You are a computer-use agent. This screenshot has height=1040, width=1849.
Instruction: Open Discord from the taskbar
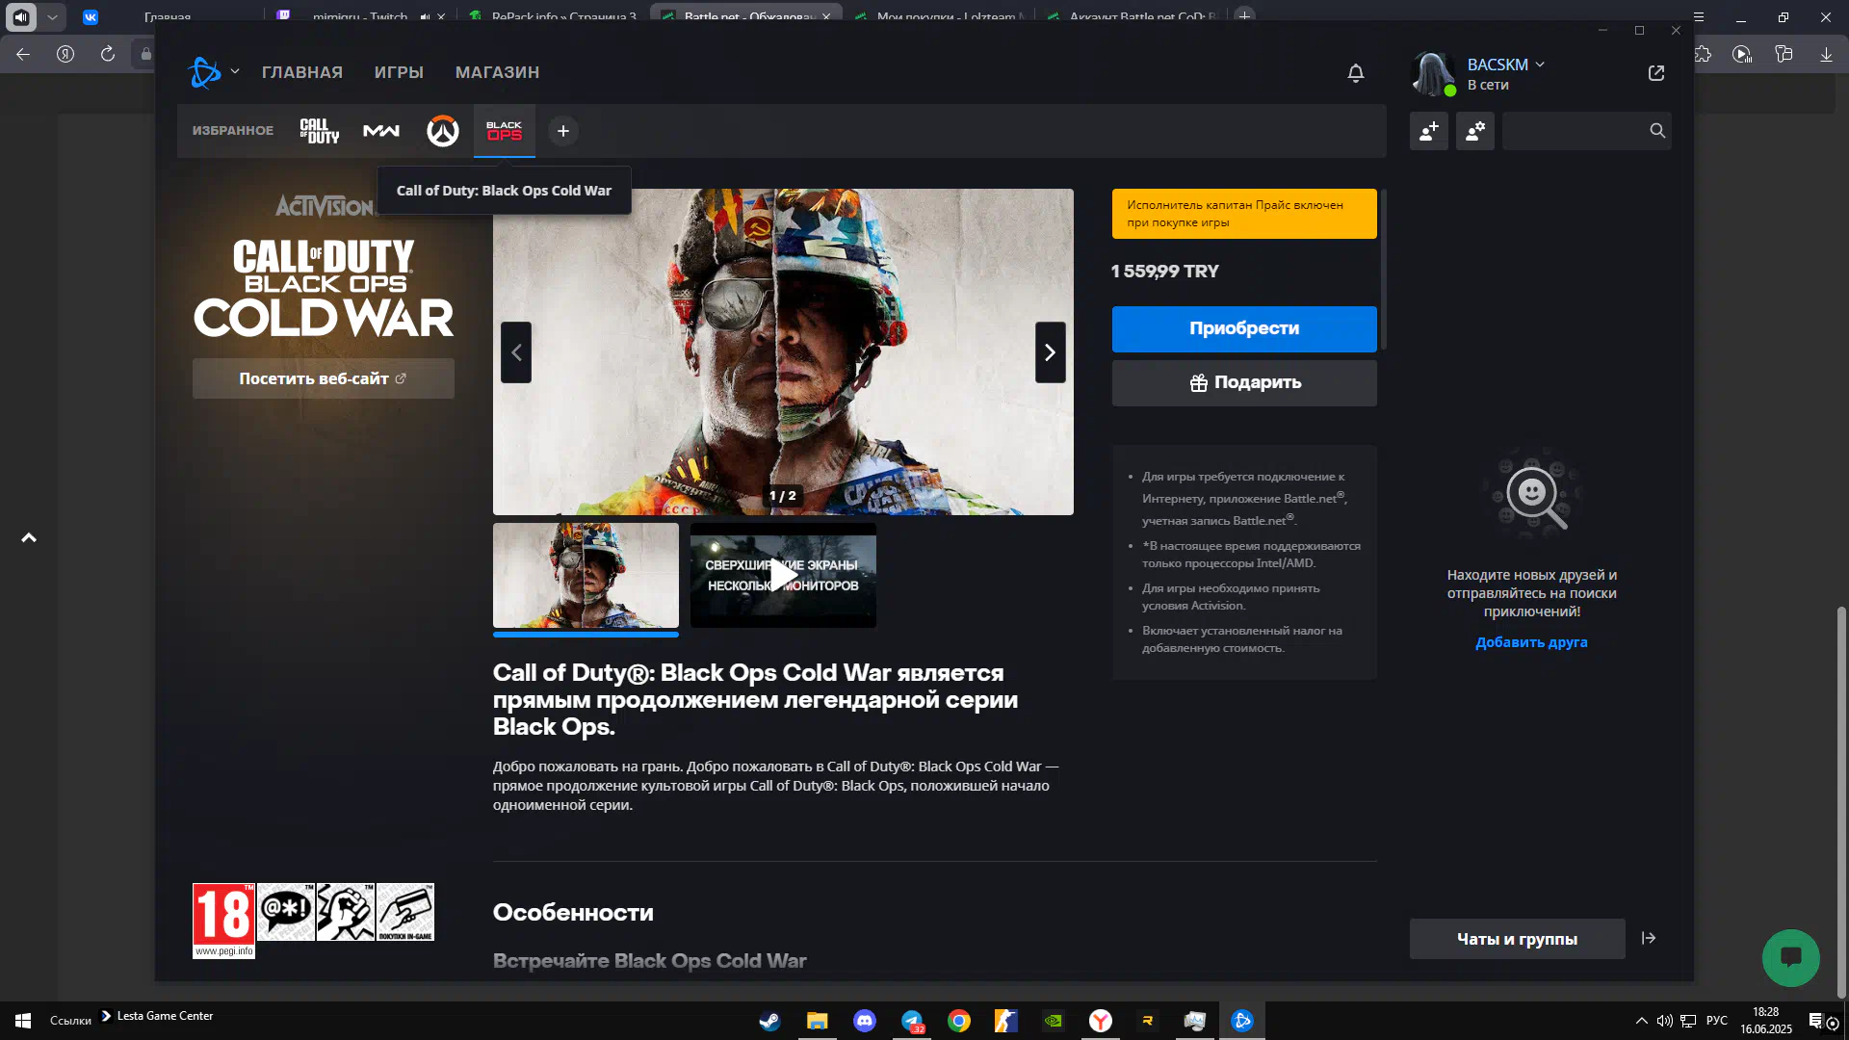tap(864, 1021)
